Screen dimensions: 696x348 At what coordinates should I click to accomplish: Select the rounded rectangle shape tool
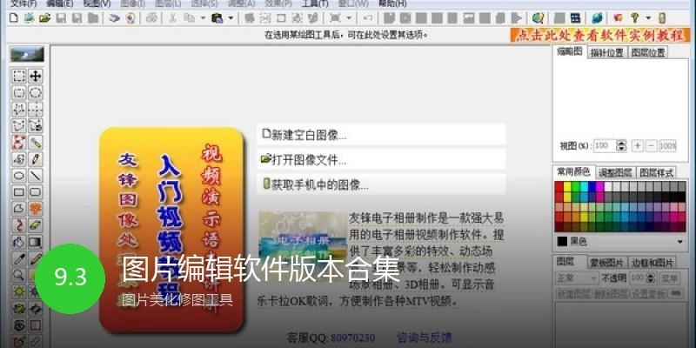tap(36, 192)
